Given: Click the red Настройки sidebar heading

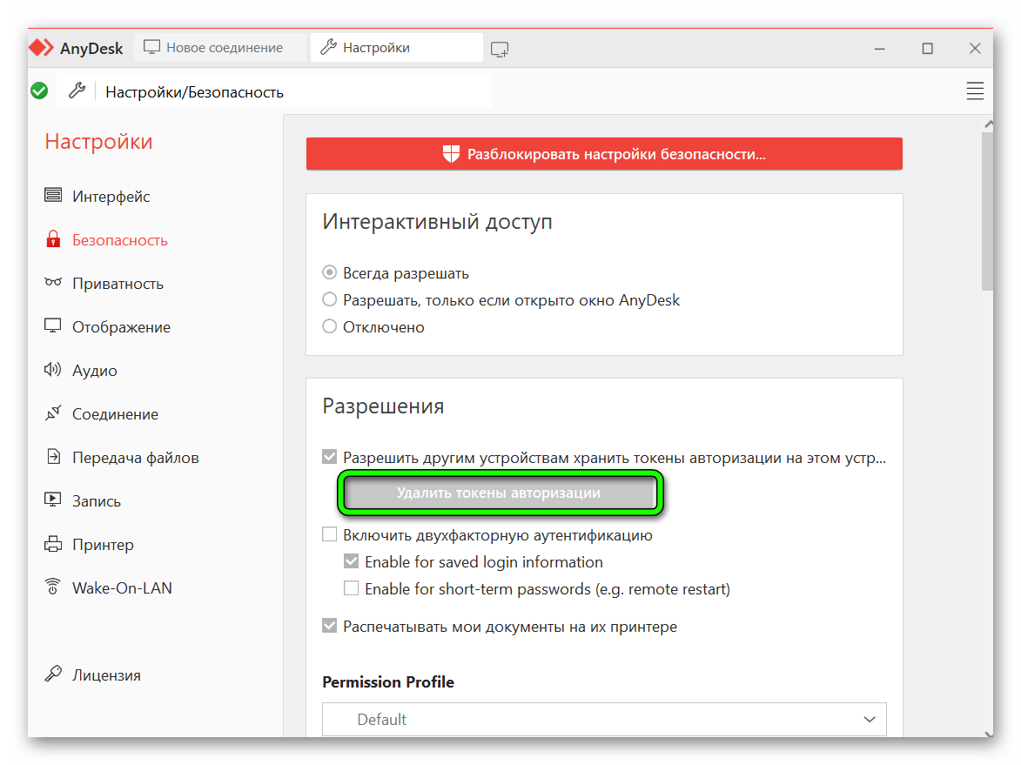Looking at the screenshot, I should pos(98,141).
